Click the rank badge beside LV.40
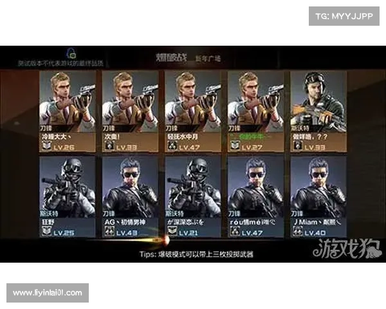This screenshot has width=386, height=309. point(297,231)
